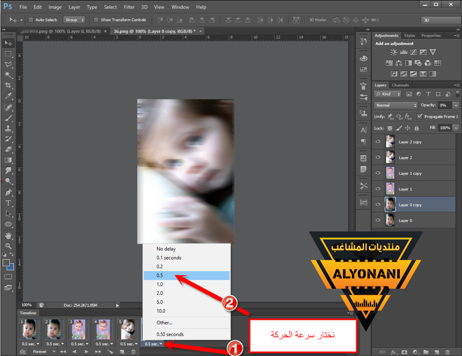The height and width of the screenshot is (356, 462).
Task: Open the Filter menu
Action: pyautogui.click(x=129, y=7)
